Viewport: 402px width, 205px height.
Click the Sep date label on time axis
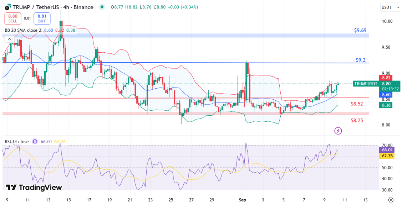242,200
